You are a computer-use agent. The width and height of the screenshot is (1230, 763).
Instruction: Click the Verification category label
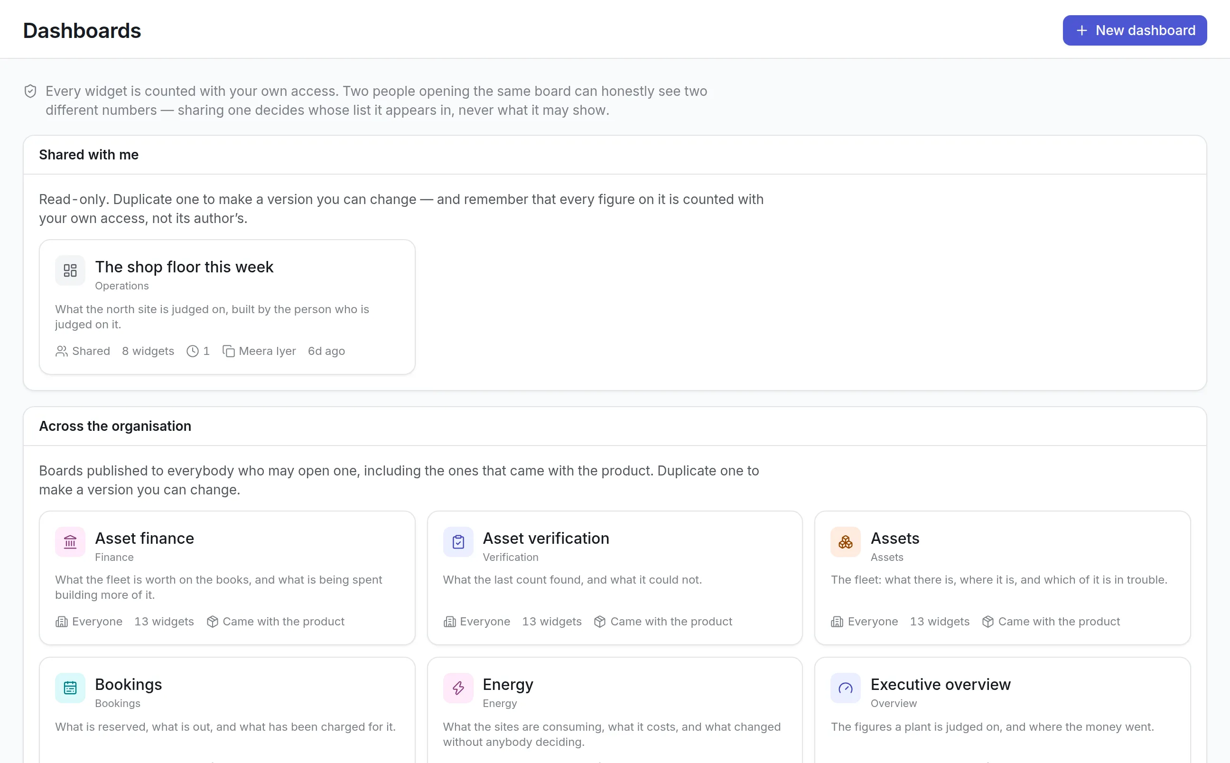pyautogui.click(x=511, y=557)
